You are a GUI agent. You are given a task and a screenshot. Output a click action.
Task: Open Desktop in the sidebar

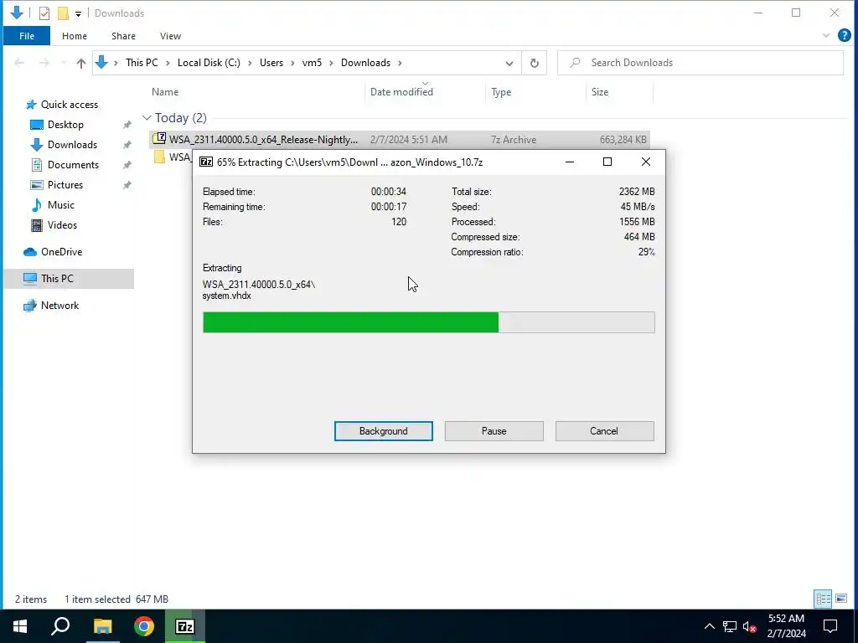point(65,125)
